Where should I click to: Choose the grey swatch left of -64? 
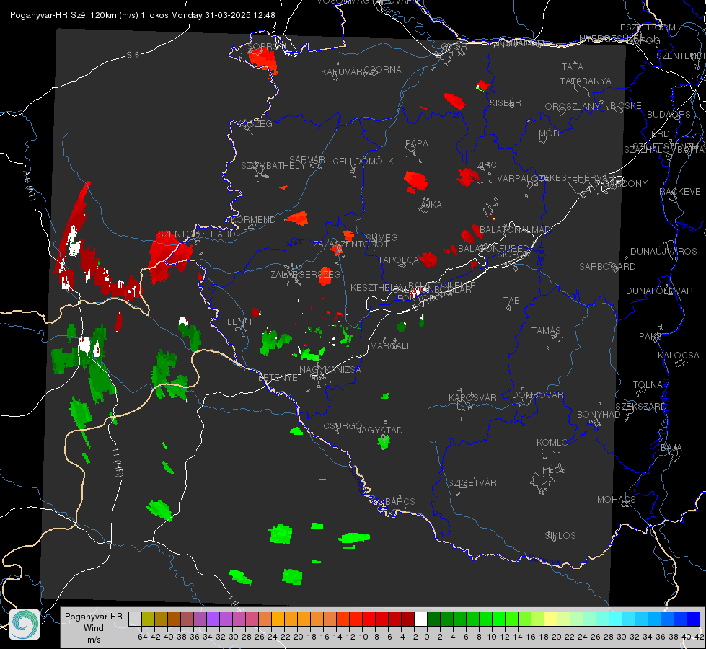(135, 619)
